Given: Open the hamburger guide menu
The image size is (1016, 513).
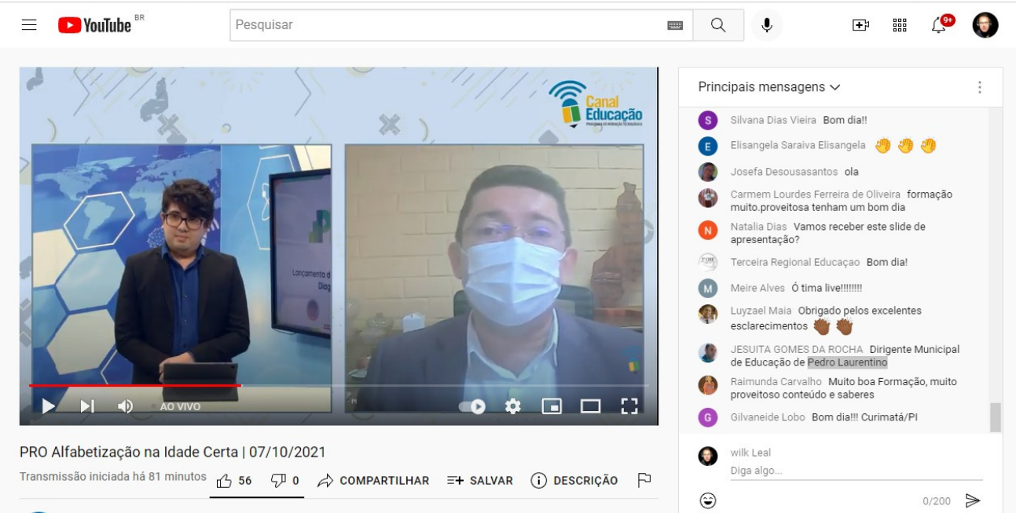Looking at the screenshot, I should (29, 25).
